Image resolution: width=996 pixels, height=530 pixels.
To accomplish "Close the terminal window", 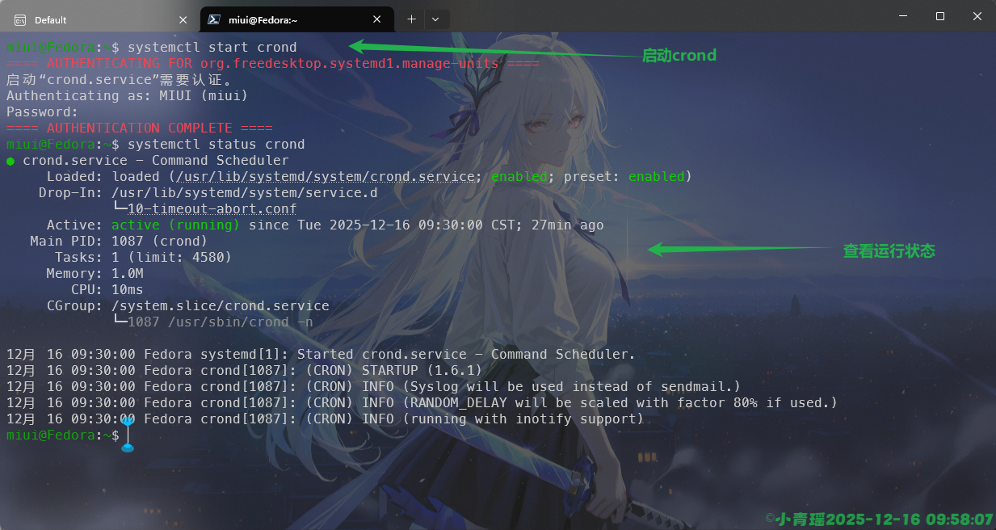I will [977, 16].
